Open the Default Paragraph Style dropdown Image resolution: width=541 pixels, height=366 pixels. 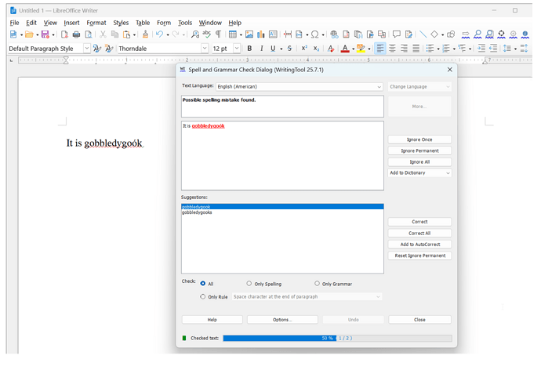[x=87, y=49]
